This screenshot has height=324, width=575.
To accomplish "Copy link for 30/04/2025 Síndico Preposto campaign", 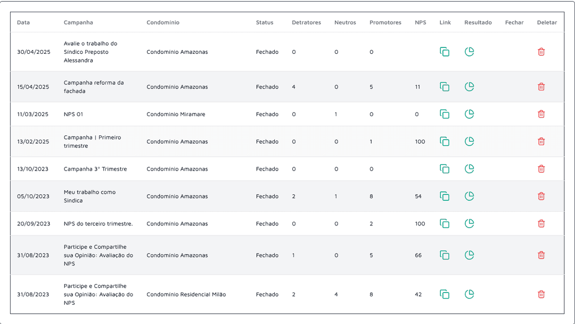I will tap(445, 52).
